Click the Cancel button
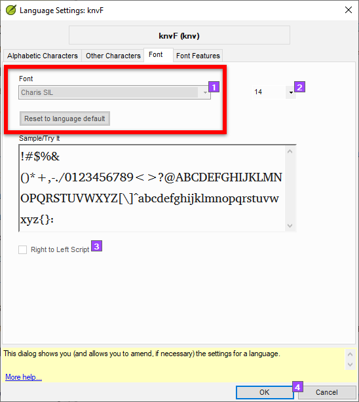359x402 pixels. 327,392
